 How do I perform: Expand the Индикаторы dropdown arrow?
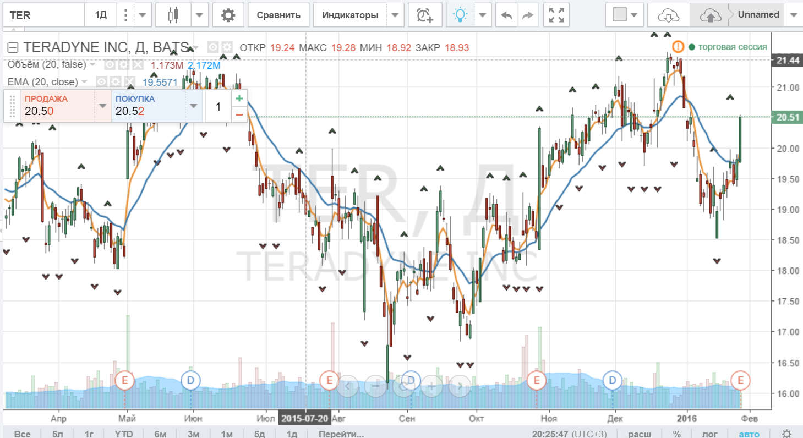395,15
